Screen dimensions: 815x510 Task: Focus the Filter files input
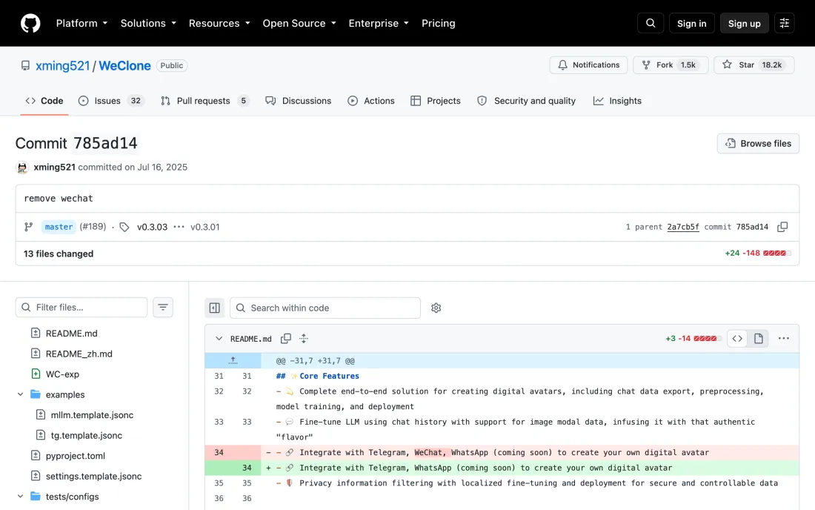click(x=81, y=307)
